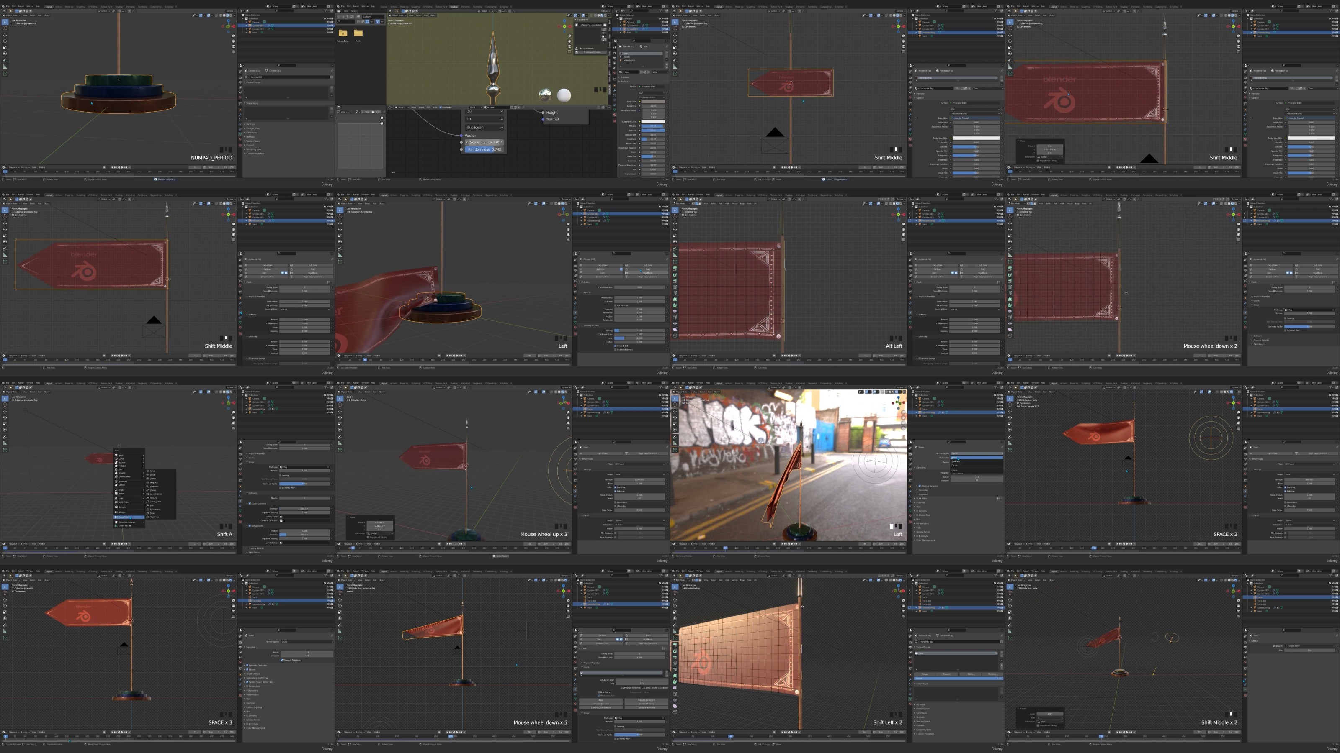
Task: Adjust the Randomness slider on node
Action: [x=484, y=149]
